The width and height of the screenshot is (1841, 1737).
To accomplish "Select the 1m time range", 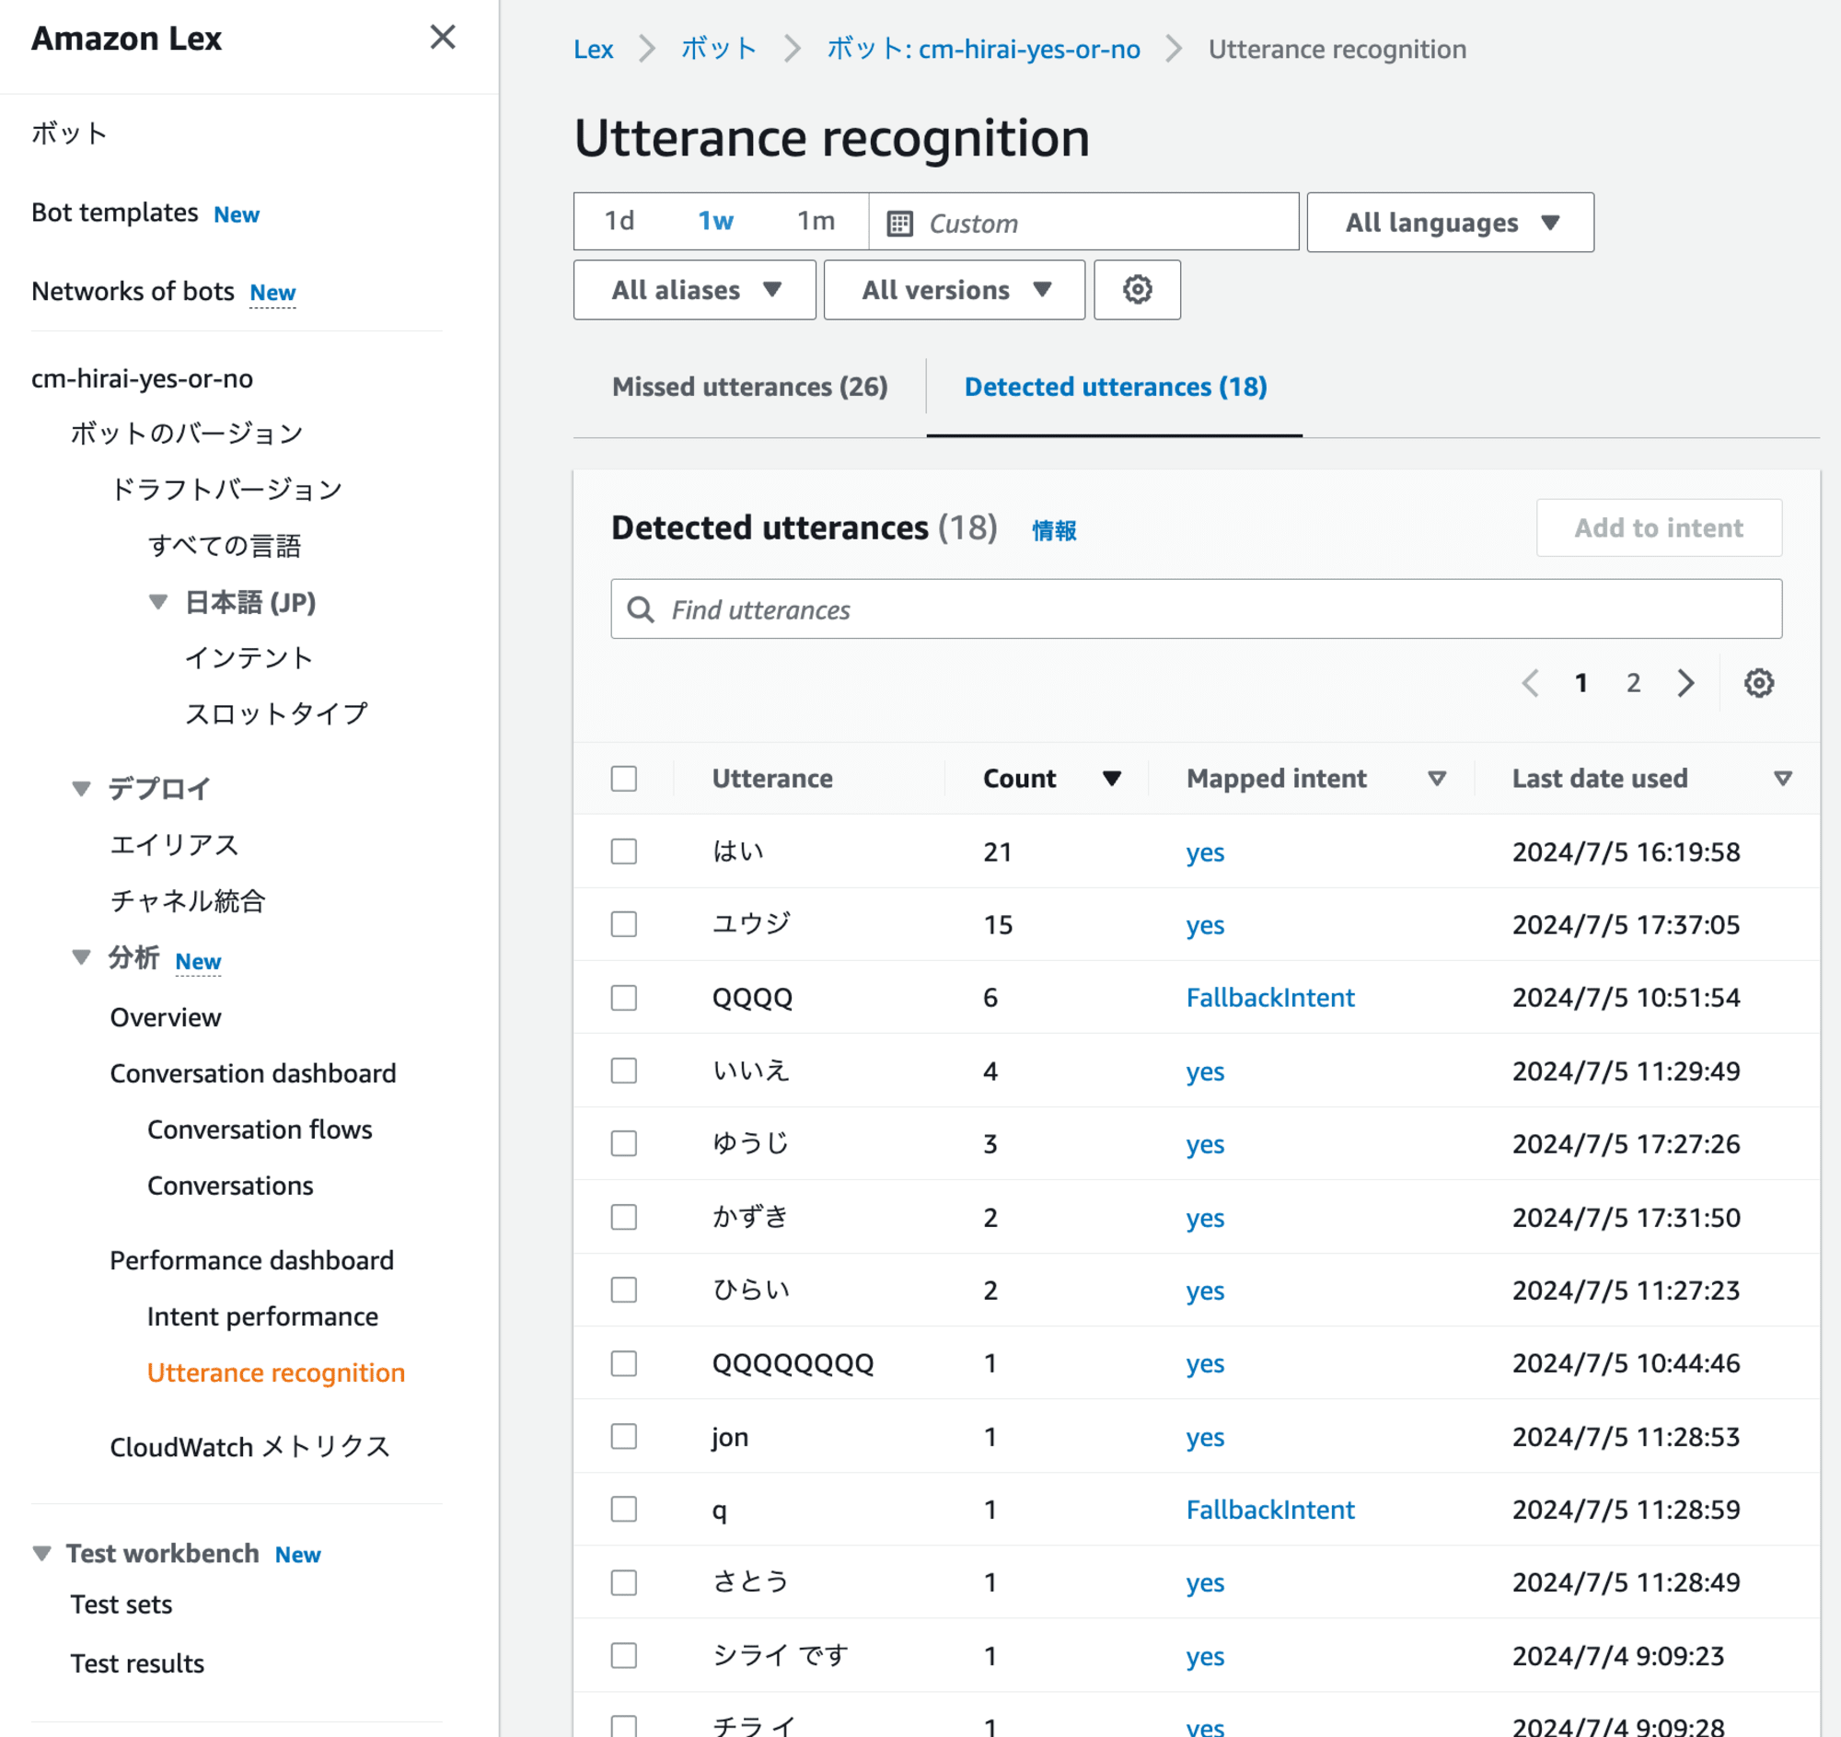I will point(816,221).
